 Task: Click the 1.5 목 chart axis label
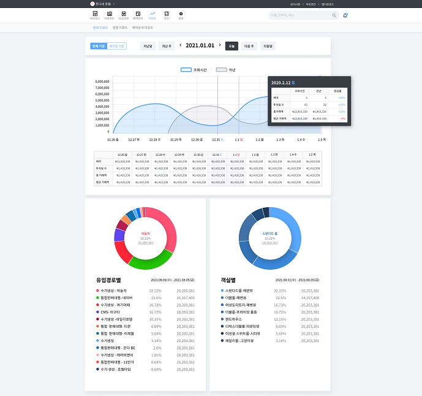pyautogui.click(x=322, y=140)
